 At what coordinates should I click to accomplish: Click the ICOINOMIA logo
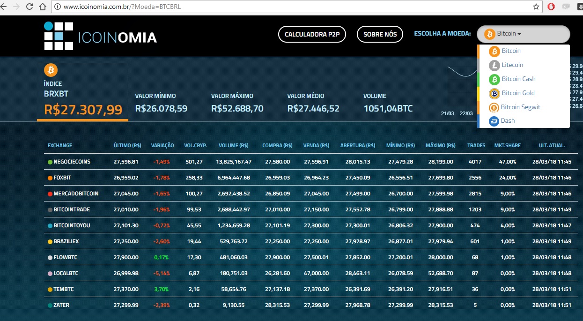tap(100, 36)
